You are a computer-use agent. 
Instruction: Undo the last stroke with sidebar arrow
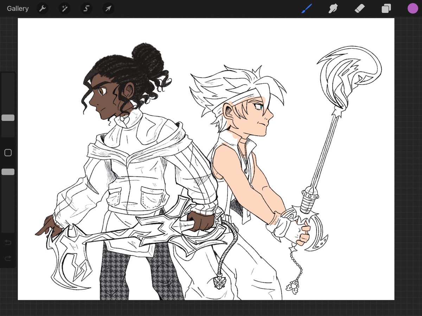pos(8,243)
